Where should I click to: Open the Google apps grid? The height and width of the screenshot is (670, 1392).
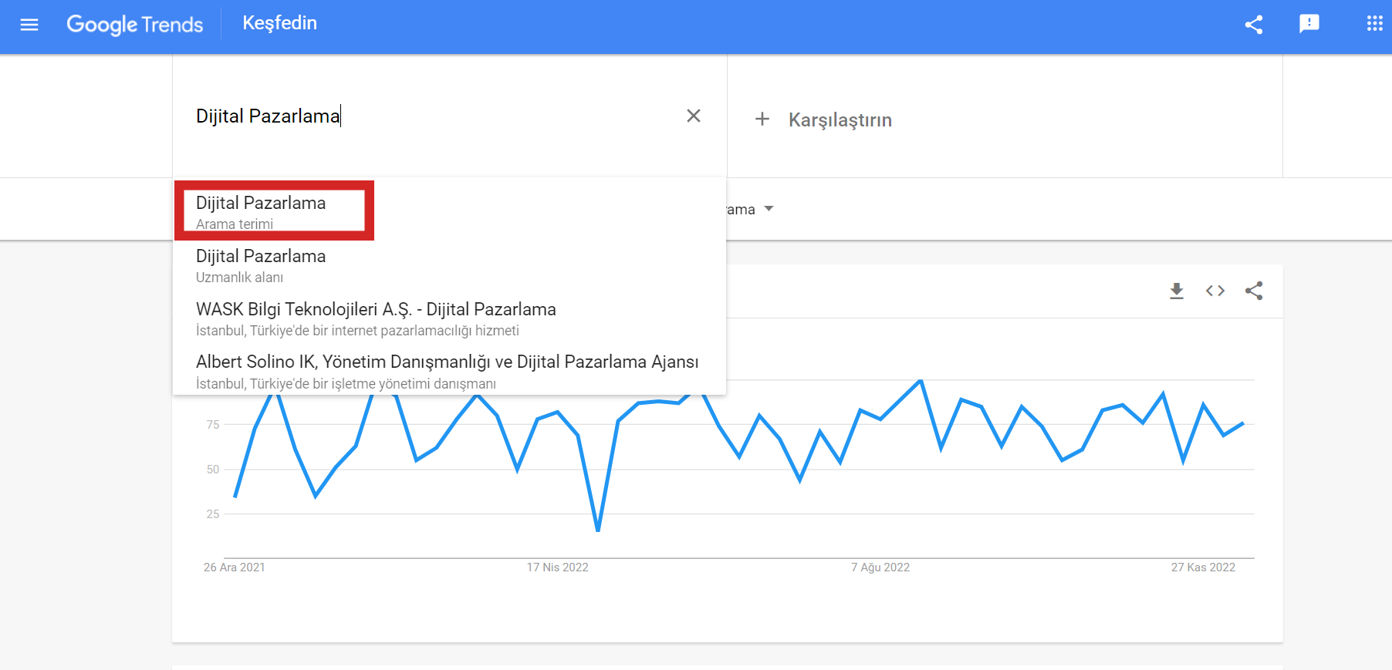pyautogui.click(x=1374, y=24)
